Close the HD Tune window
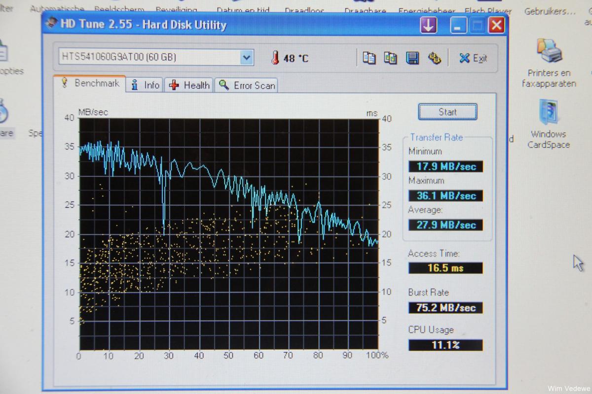592x394 pixels. click(x=496, y=25)
